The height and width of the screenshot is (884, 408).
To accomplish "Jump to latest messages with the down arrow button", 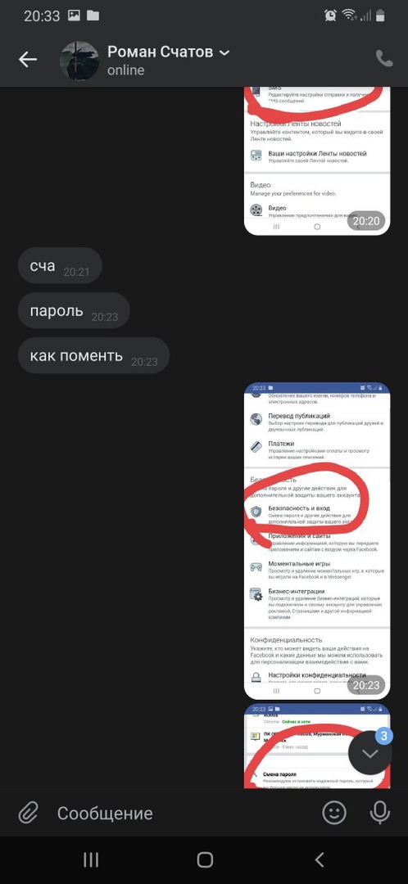I will (370, 753).
